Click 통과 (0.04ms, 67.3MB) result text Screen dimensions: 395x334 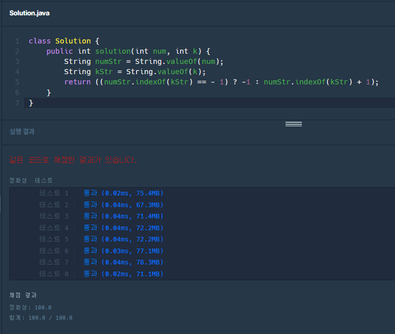coord(123,205)
